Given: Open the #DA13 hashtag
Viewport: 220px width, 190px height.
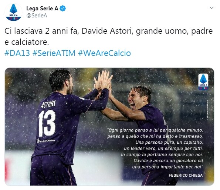Looking at the screenshot, I should pos(17,53).
